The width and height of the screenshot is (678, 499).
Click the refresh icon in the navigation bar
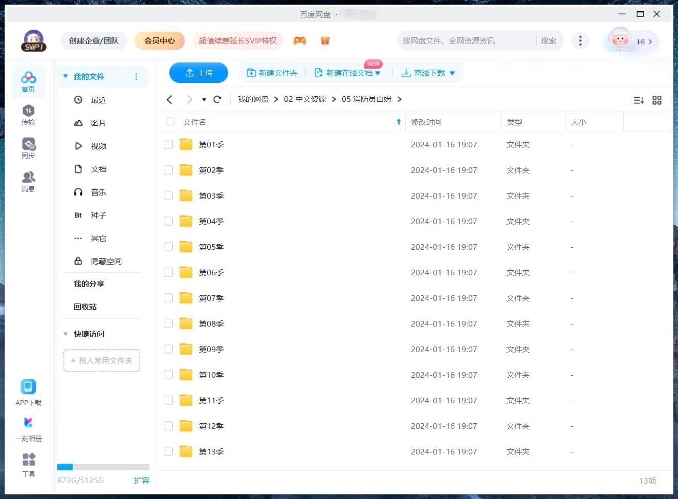tap(217, 99)
